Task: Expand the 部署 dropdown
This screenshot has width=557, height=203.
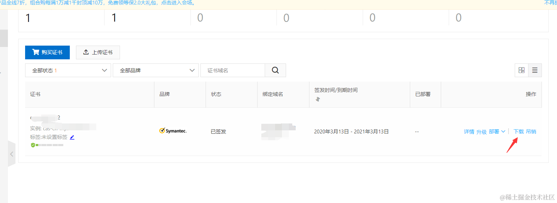Action: tap(497, 132)
